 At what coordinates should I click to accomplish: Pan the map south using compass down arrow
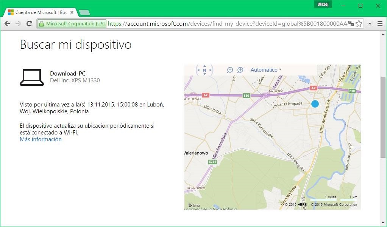point(204,74)
